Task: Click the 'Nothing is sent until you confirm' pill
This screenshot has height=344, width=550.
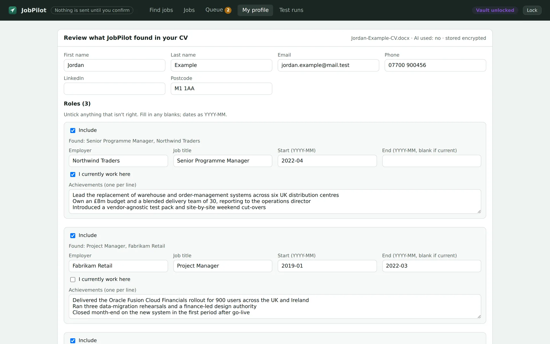Action: (x=92, y=10)
